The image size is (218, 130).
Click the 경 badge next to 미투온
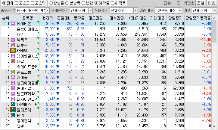13,45
